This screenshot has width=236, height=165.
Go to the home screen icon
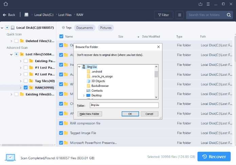6,4
